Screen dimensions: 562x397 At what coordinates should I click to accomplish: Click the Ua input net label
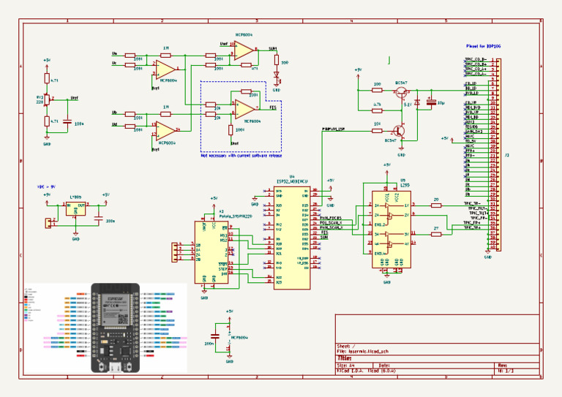[114, 53]
